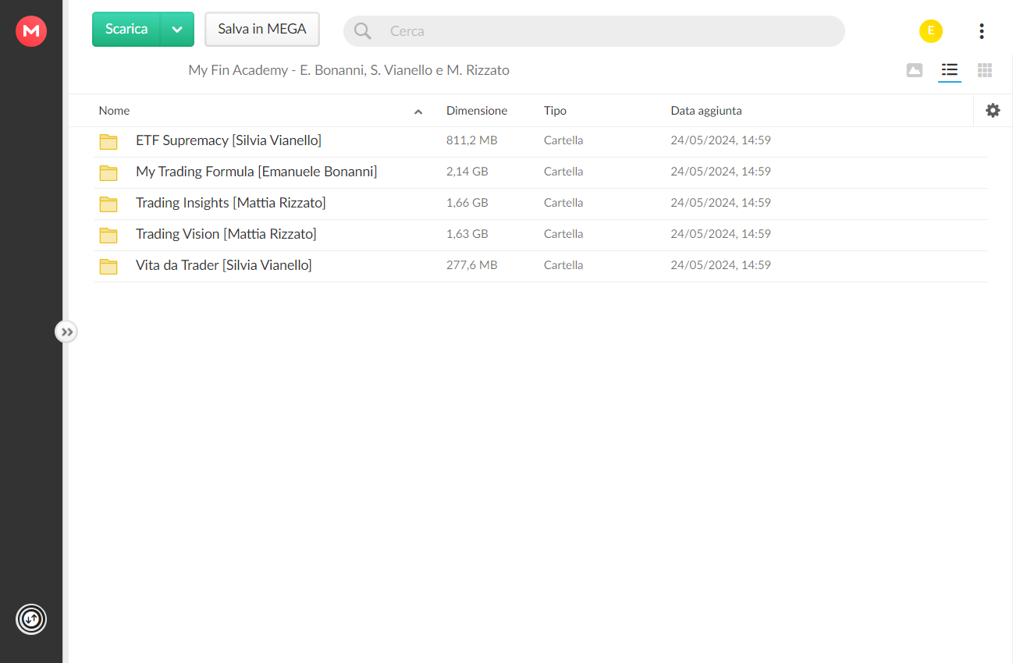Sort by Dimensione column

tap(477, 111)
